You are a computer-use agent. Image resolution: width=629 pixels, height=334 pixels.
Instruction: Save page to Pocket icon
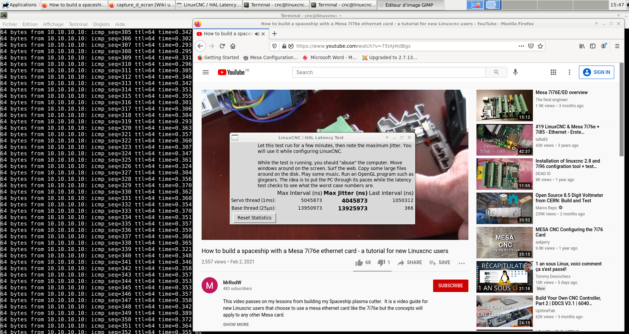[x=531, y=46]
